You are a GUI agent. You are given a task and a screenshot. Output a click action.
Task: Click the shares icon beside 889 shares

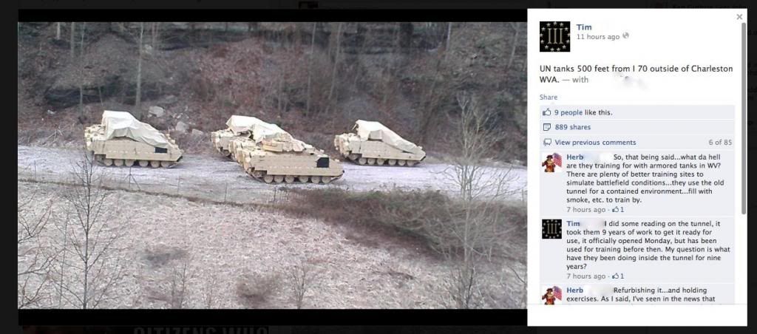pyautogui.click(x=547, y=127)
